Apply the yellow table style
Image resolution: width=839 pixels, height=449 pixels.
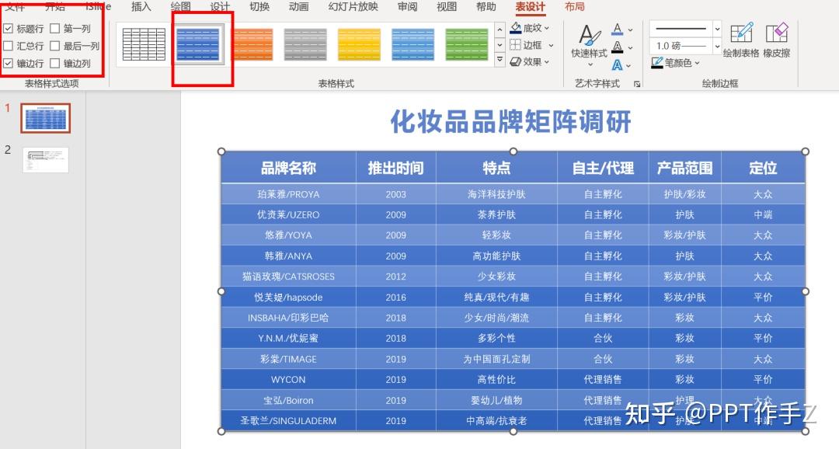click(359, 44)
